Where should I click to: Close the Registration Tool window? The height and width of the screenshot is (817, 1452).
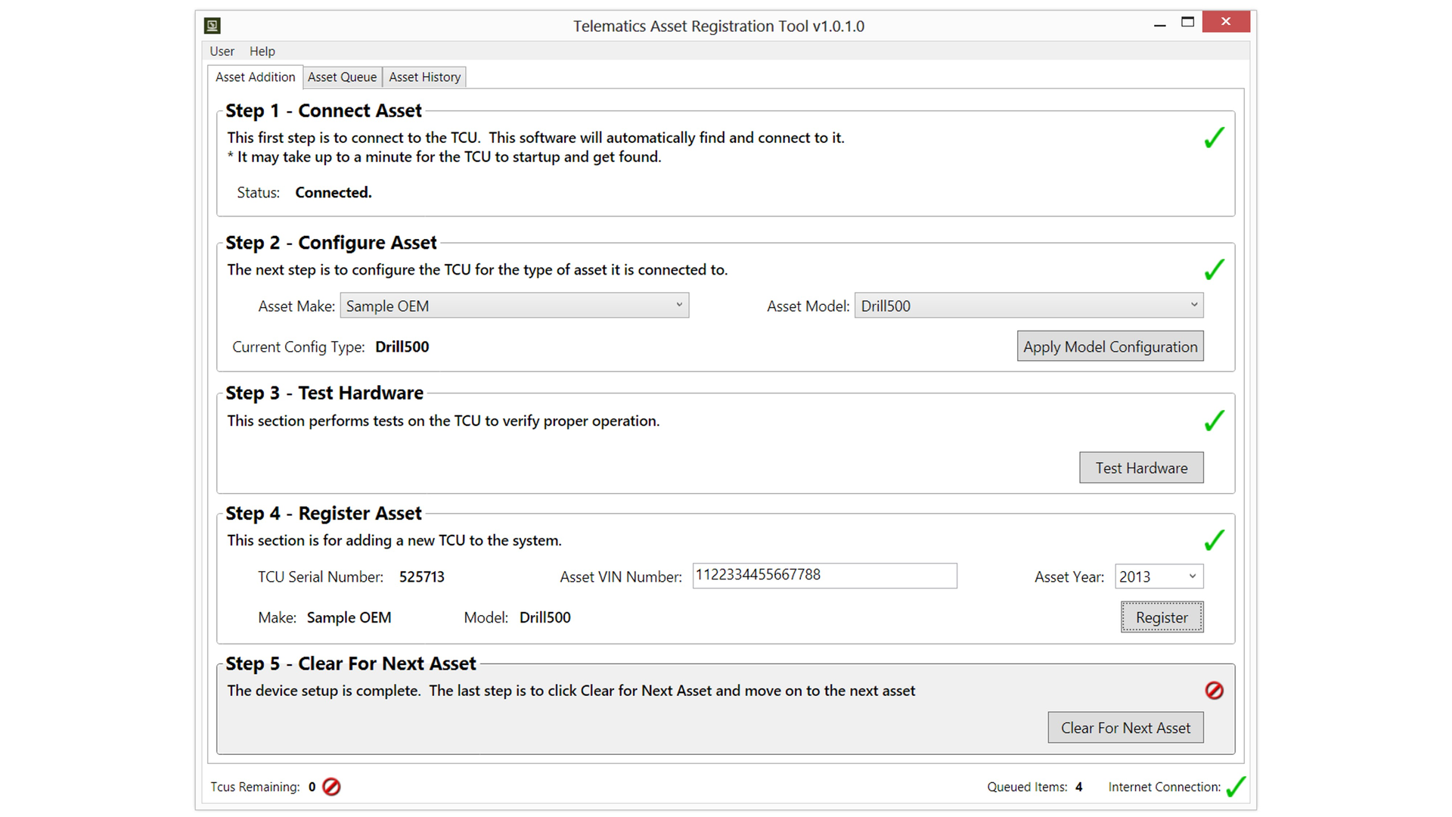coord(1225,22)
